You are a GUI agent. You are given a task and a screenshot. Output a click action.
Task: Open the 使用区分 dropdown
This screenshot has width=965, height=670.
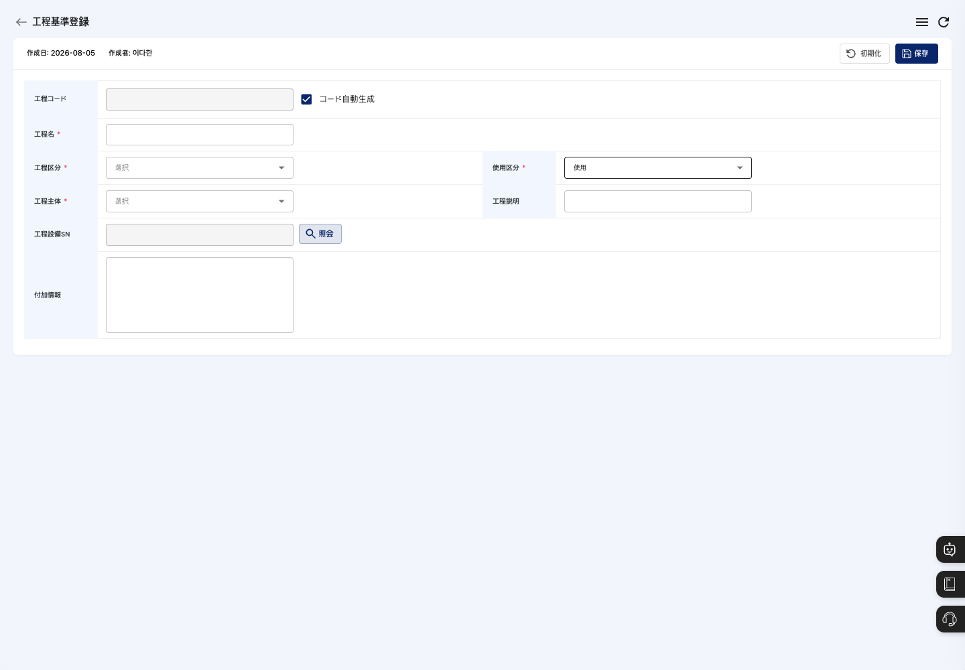658,168
